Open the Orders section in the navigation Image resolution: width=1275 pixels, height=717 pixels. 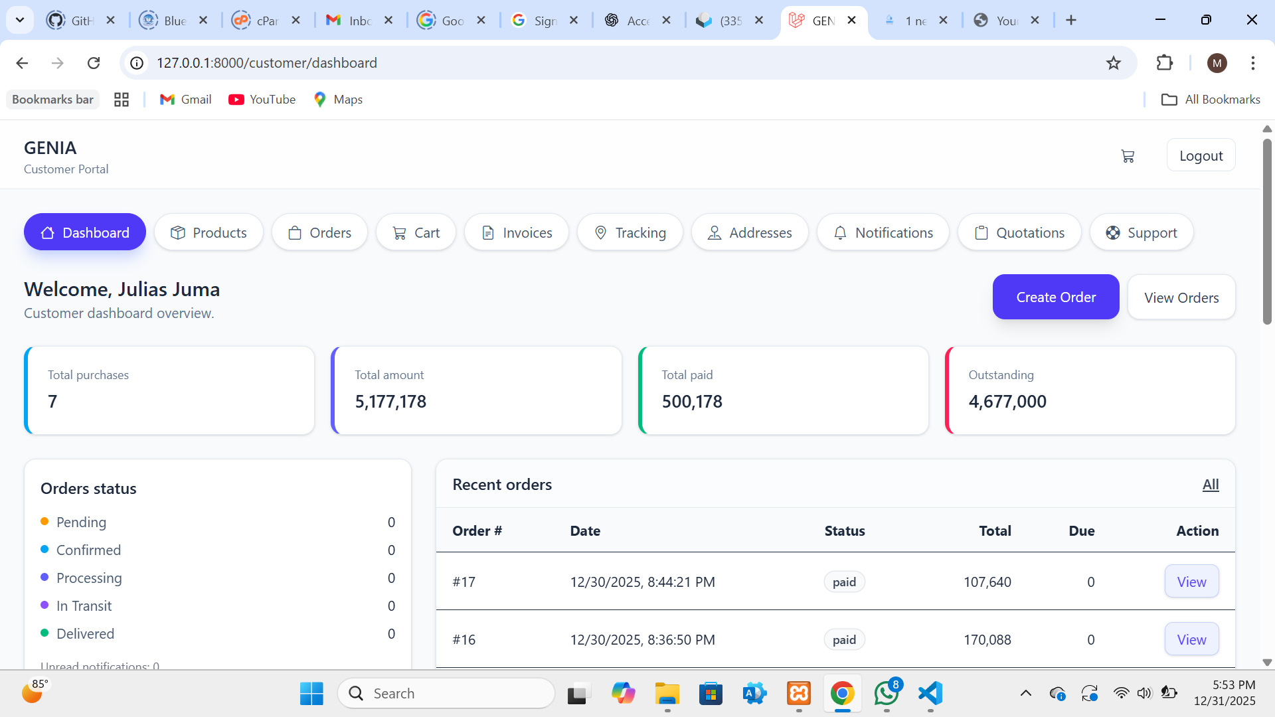(319, 232)
